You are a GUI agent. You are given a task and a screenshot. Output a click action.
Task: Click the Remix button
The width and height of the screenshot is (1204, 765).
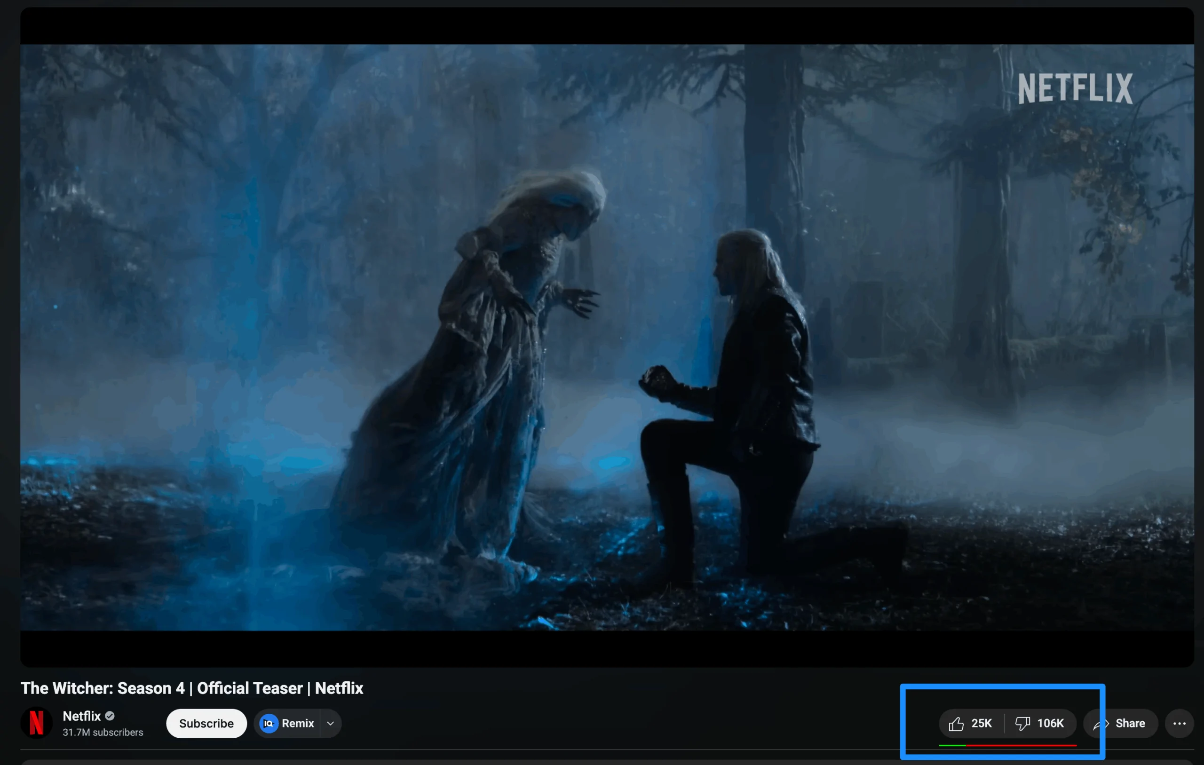(287, 723)
